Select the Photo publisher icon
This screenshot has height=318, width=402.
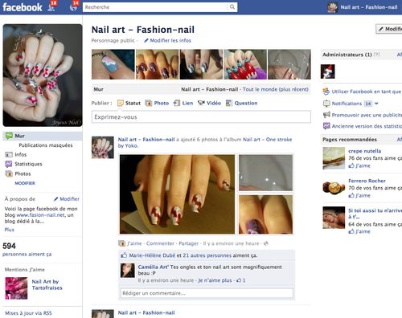coord(149,103)
